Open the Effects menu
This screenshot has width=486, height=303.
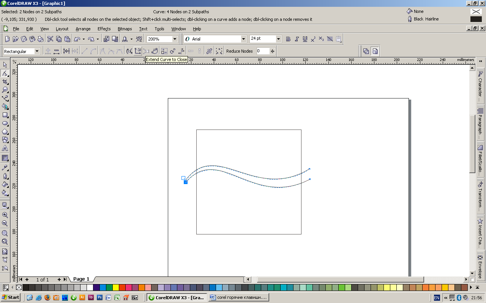tap(104, 29)
